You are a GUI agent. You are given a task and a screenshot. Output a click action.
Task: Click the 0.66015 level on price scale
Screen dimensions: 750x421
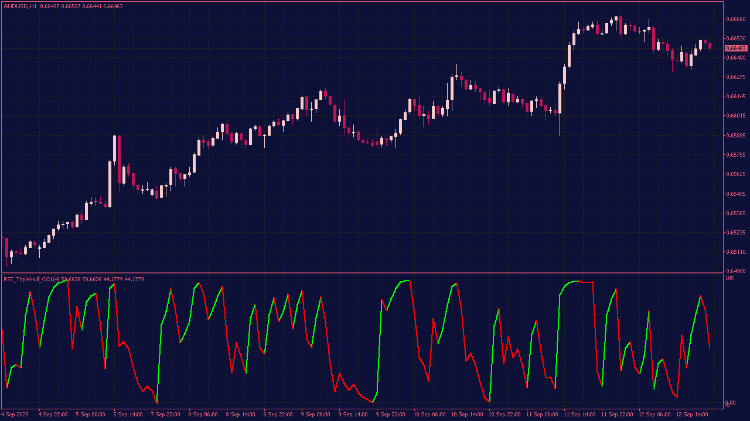[736, 116]
